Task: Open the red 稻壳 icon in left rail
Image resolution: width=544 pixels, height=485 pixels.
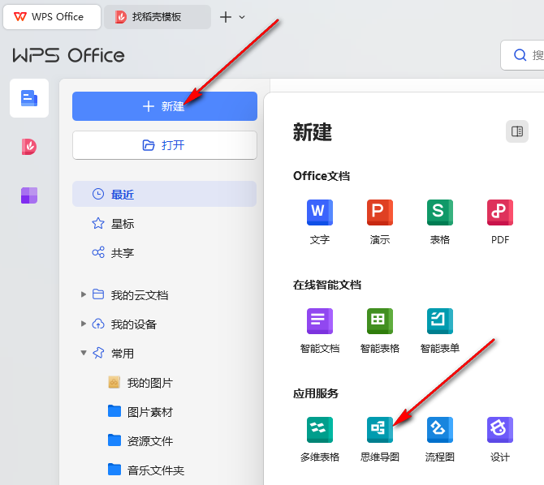Action: 29,146
